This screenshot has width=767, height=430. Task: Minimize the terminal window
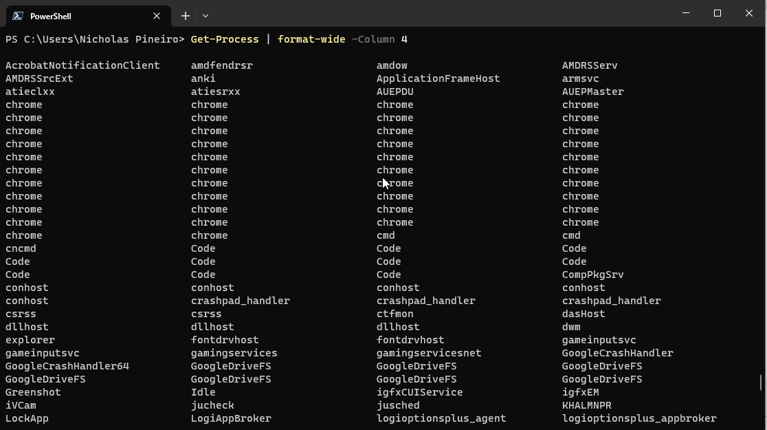pos(686,13)
